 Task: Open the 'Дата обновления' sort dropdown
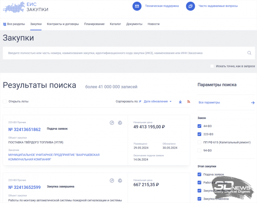pyautogui.click(x=157, y=102)
